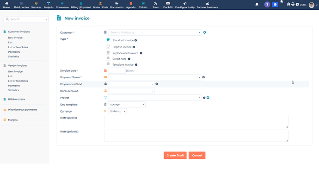Viewport: 319px width, 169px height.
Task: Show info for Standard invoice type
Action: pyautogui.click(x=136, y=40)
